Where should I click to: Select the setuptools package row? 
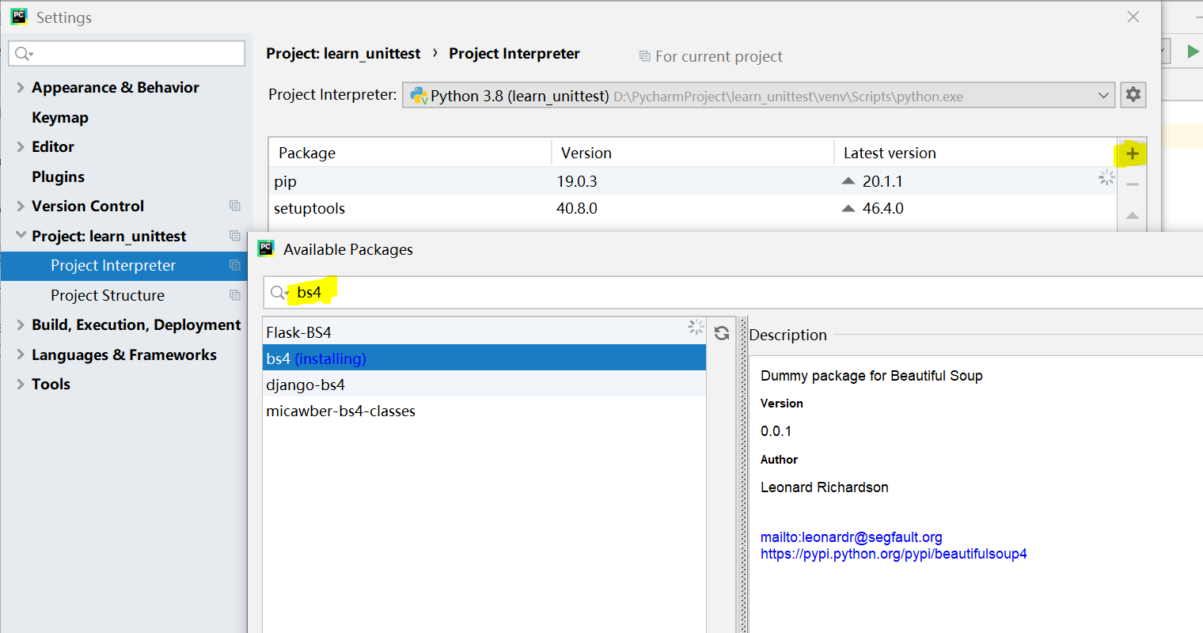[x=693, y=208]
